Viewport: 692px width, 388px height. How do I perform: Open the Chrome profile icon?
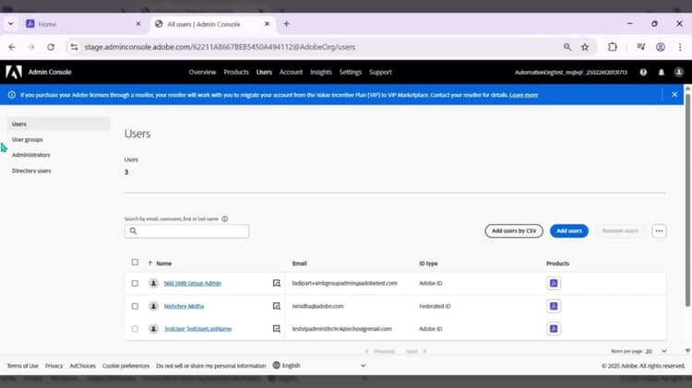661,47
